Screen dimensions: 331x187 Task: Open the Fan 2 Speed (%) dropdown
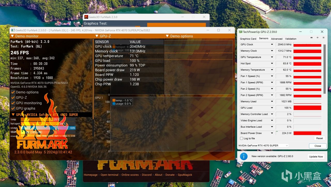coord(272,89)
